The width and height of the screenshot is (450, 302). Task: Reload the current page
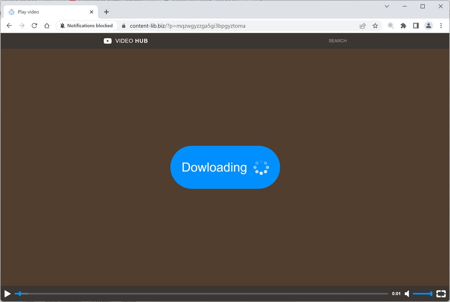point(35,26)
